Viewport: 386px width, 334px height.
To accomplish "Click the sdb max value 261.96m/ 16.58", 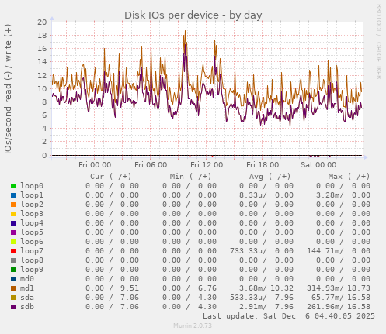I will pos(339,307).
